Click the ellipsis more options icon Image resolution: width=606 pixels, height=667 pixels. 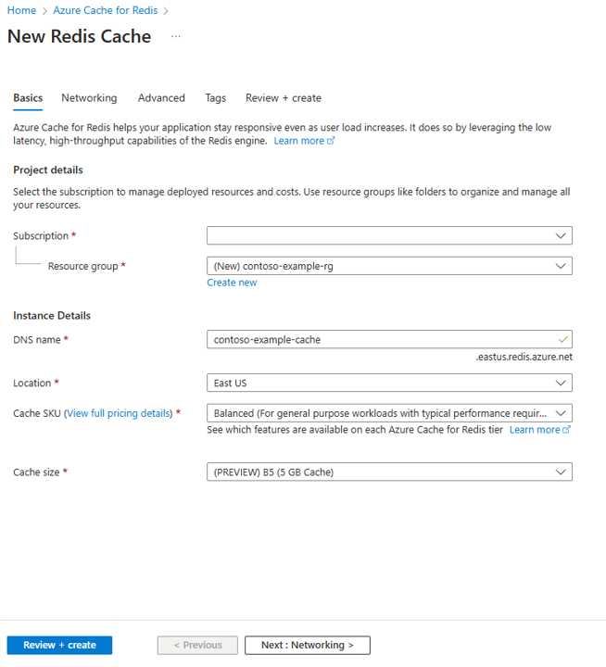[176, 36]
